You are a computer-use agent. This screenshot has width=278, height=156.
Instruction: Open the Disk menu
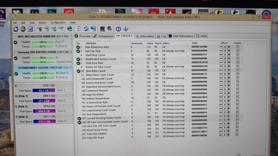[x=23, y=23]
